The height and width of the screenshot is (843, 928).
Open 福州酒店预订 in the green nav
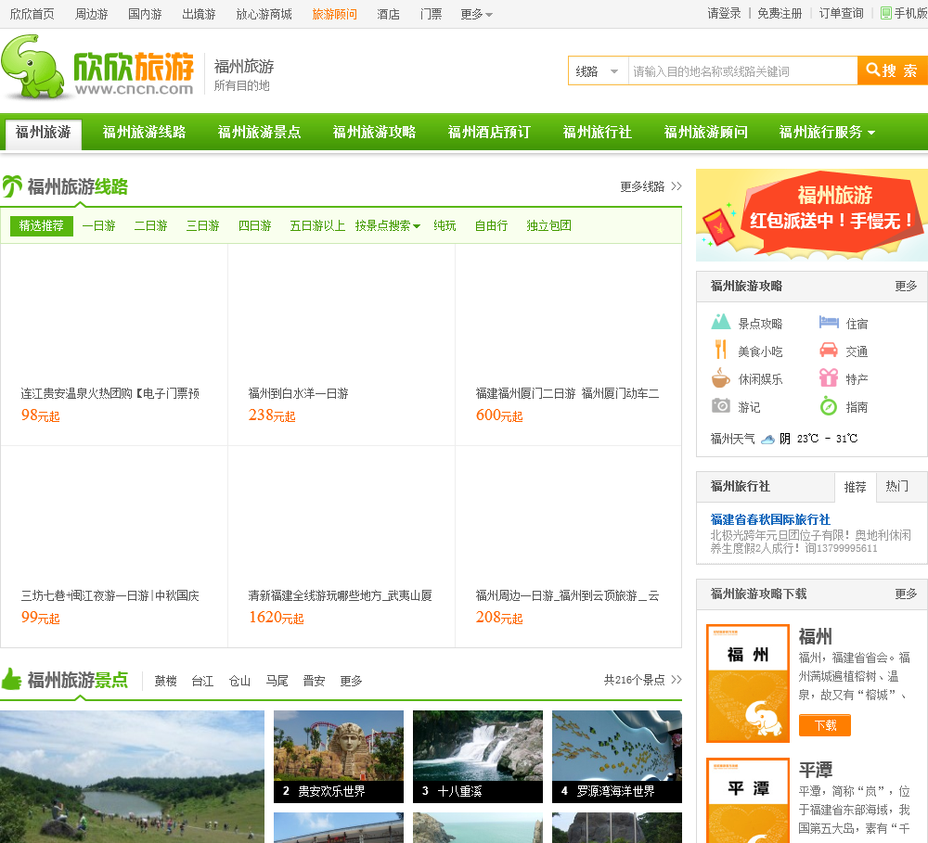(x=489, y=132)
